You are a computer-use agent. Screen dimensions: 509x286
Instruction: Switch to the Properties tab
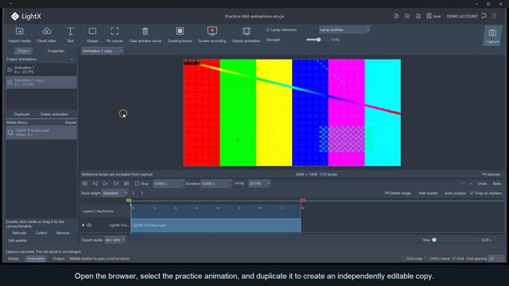(x=56, y=51)
